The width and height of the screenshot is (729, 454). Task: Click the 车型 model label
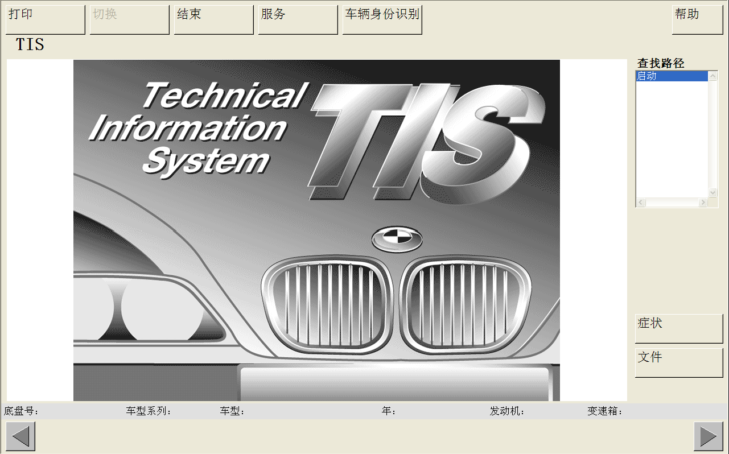[232, 411]
